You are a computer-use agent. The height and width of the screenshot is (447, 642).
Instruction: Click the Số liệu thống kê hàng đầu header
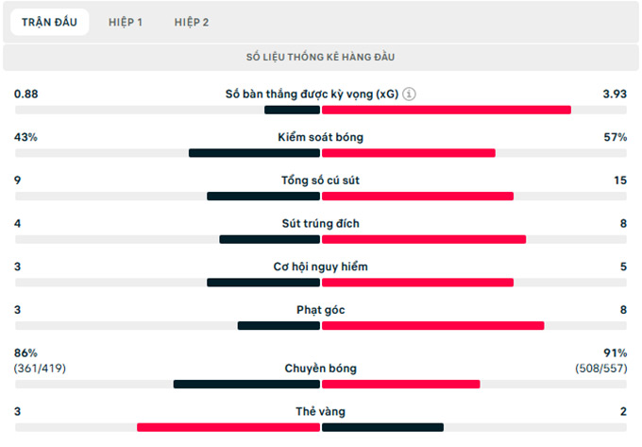321,58
